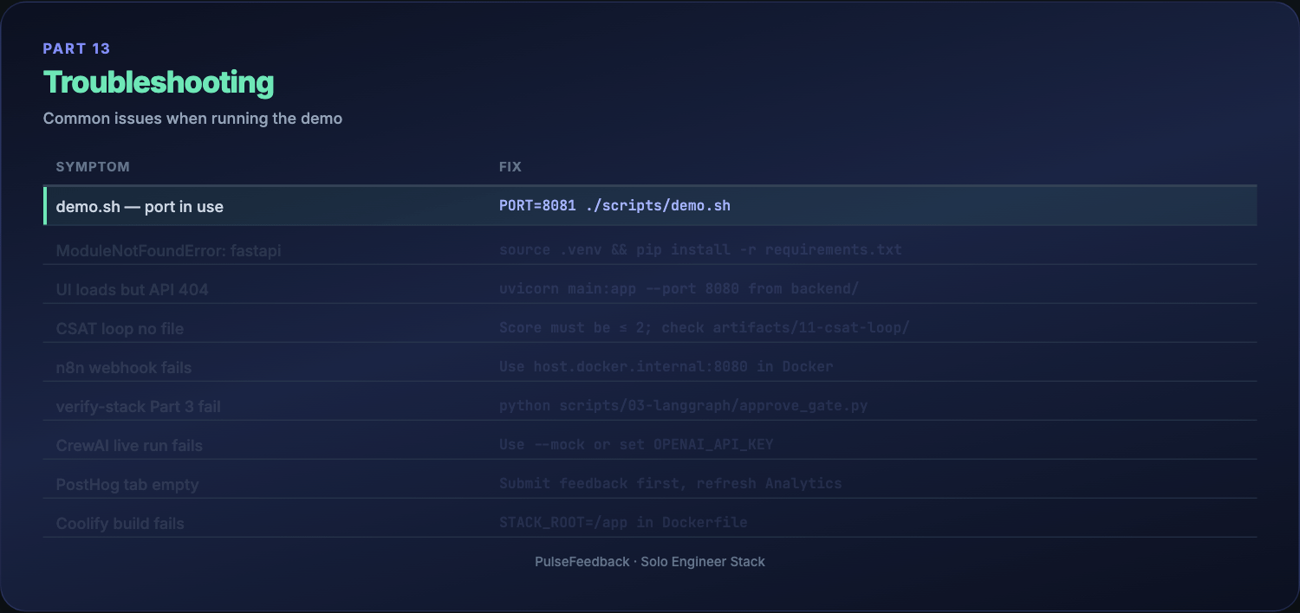Click the 'STACK_ROOT=/app in Dockerfile' fix
The width and height of the screenshot is (1300, 613).
[623, 523]
